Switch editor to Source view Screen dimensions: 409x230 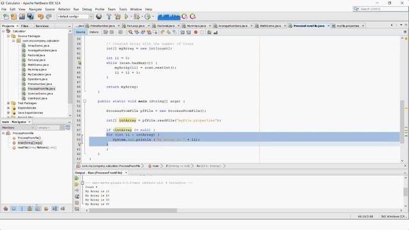(81, 33)
